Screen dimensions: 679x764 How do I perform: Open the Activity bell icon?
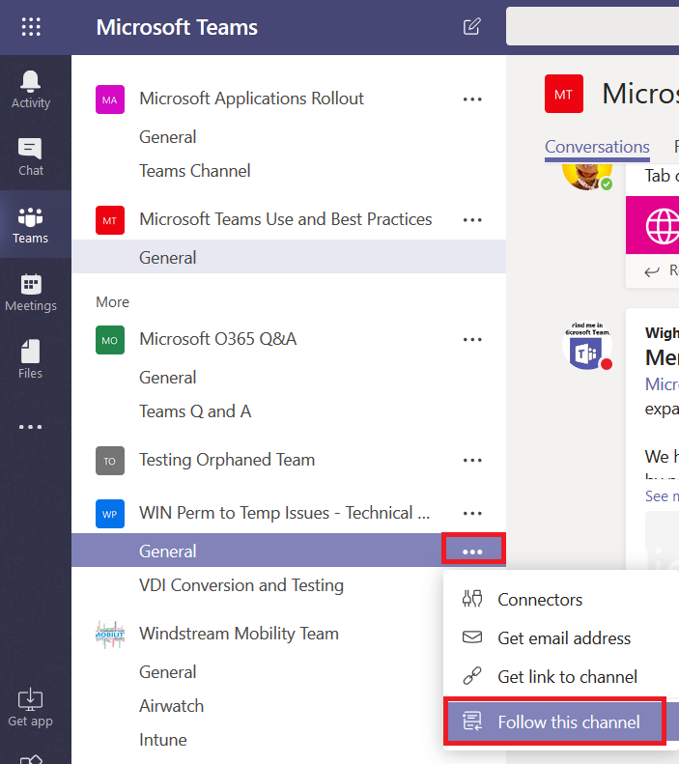(31, 90)
